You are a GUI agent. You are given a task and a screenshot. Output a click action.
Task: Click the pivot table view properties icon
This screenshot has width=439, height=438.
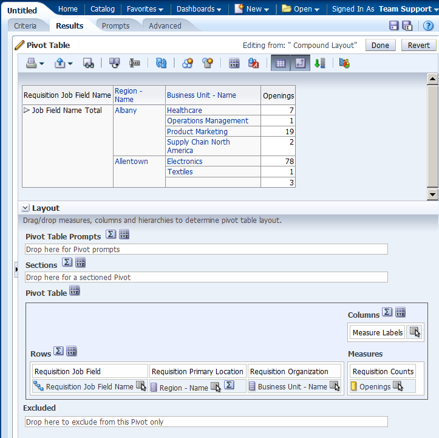[x=234, y=63]
